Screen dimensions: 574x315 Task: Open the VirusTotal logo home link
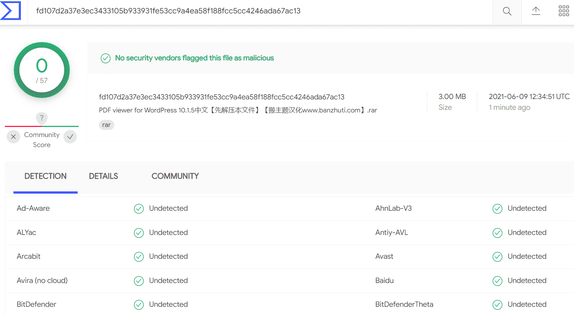tap(10, 10)
